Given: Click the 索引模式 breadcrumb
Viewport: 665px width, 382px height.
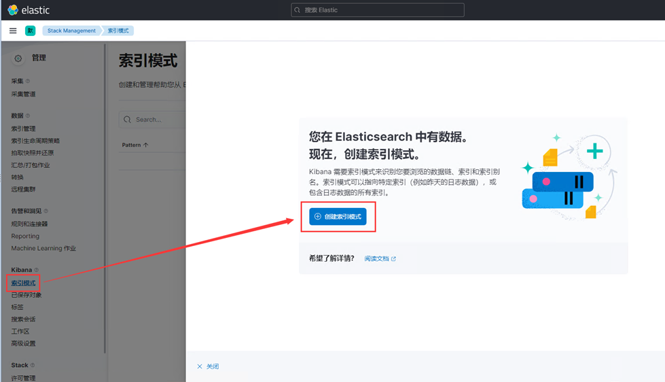Looking at the screenshot, I should pyautogui.click(x=118, y=31).
